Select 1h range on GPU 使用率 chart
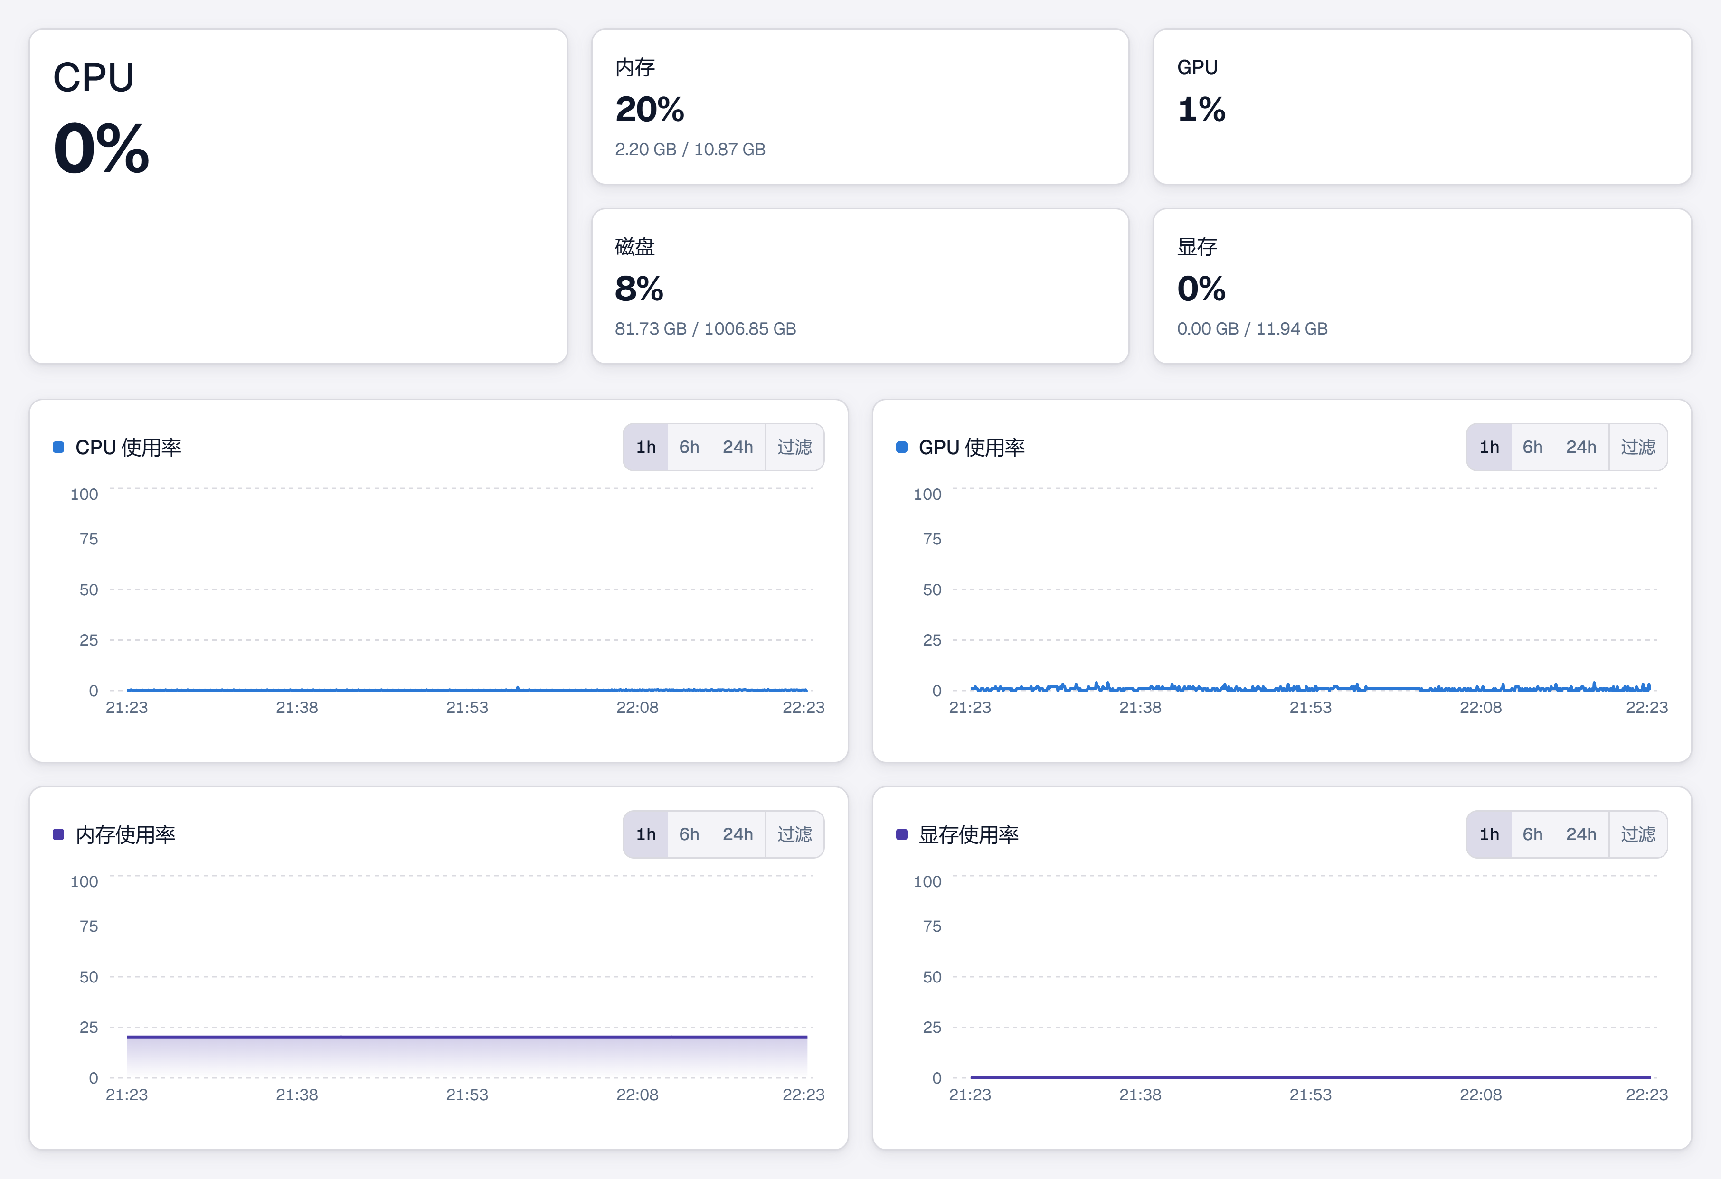Screen dimensions: 1721x1179 tap(1488, 447)
